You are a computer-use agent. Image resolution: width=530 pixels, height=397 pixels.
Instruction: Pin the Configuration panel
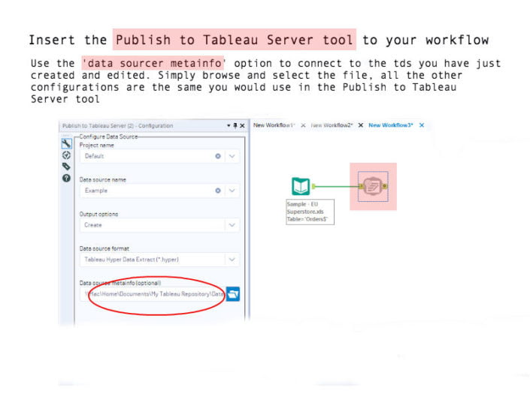tap(235, 125)
